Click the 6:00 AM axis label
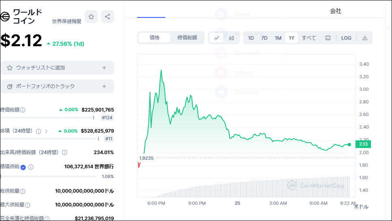 click(x=319, y=203)
